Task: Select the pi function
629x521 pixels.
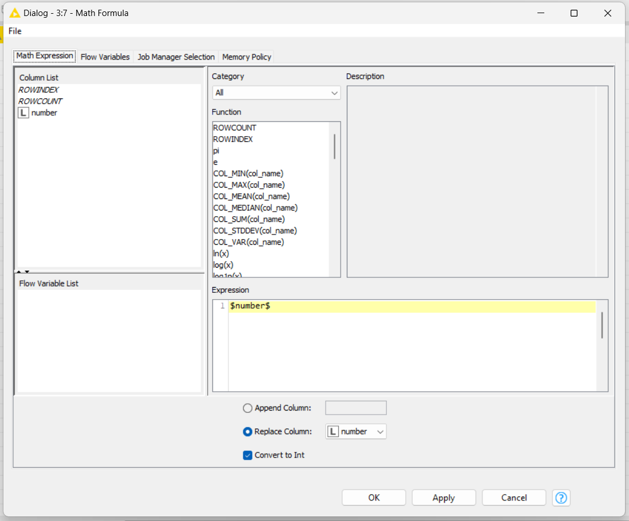Action: [x=216, y=150]
